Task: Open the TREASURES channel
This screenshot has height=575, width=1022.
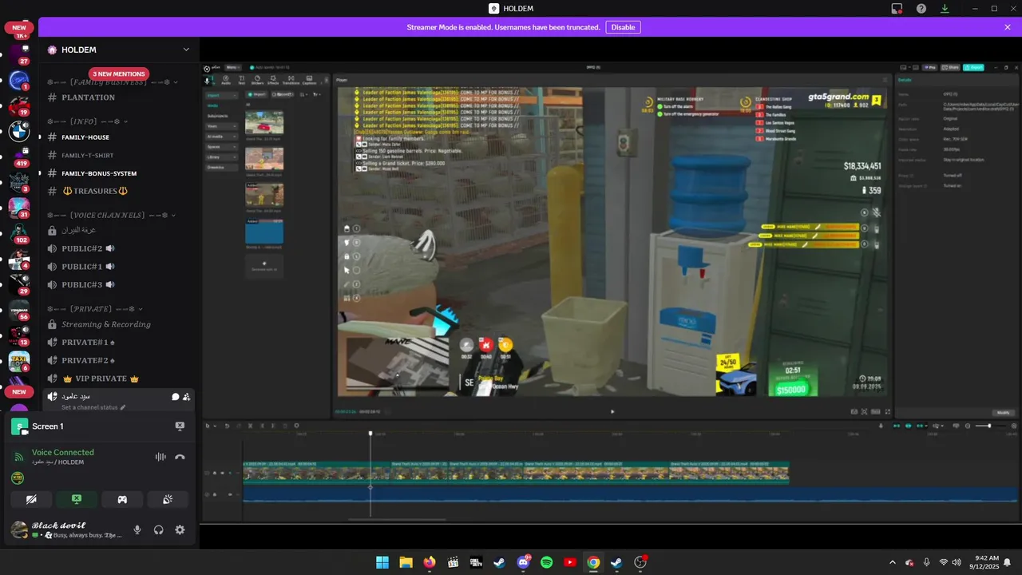Action: tap(117, 191)
